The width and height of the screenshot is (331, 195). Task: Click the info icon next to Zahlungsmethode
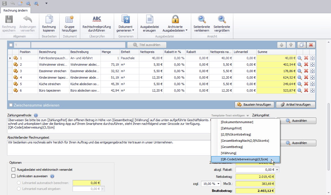pyautogui.click(x=36, y=116)
